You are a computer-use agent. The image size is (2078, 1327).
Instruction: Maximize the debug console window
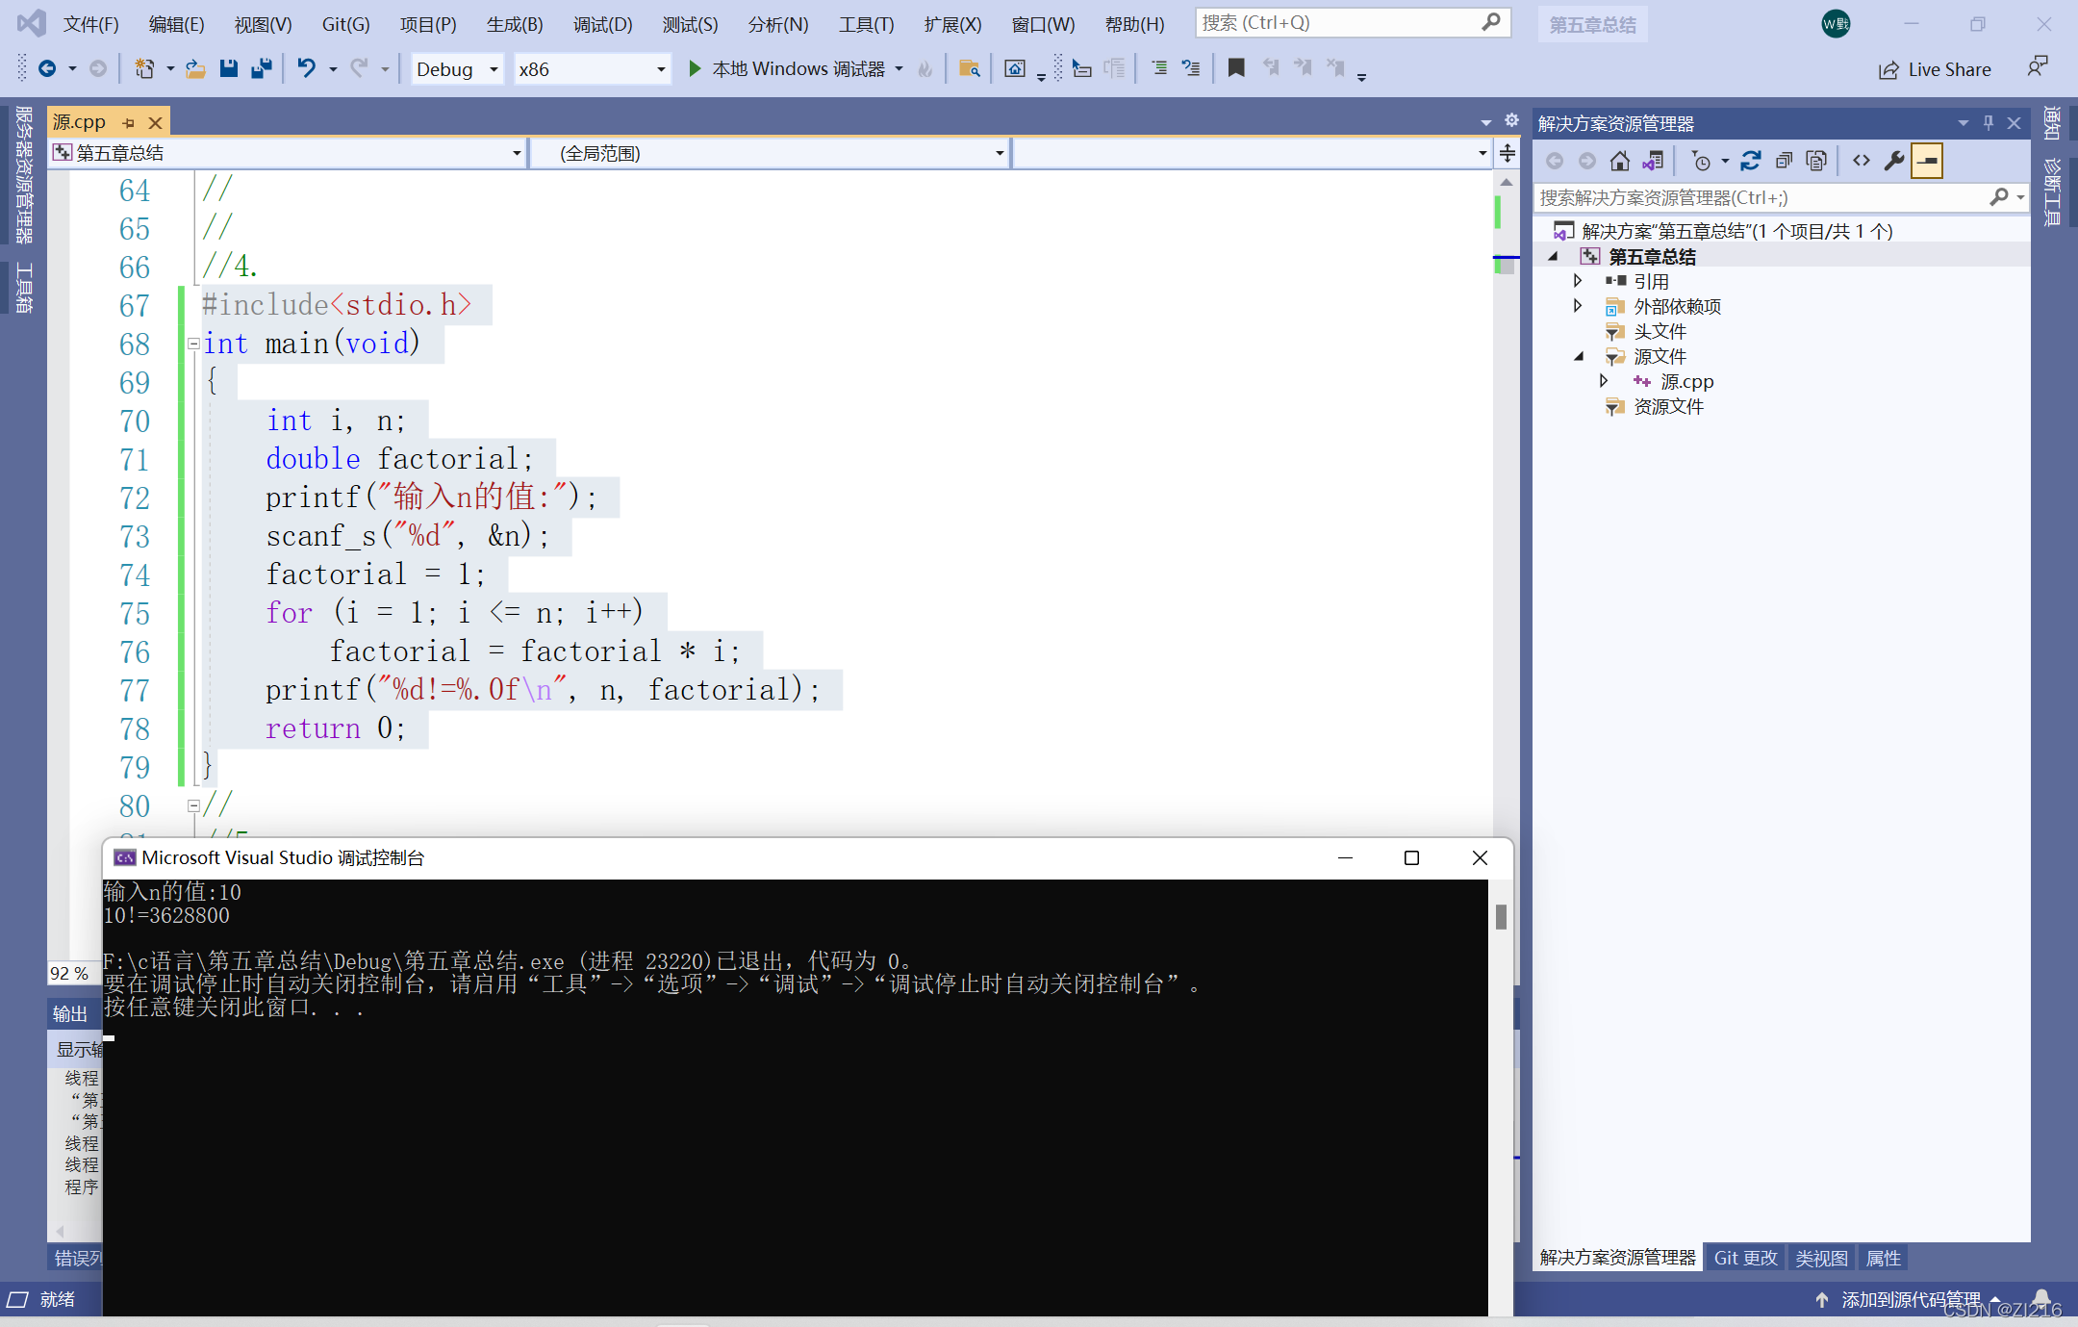[1411, 857]
